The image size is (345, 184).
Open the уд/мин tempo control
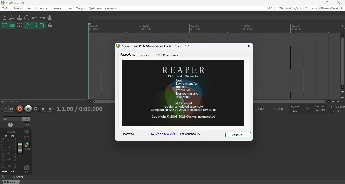[x=295, y=109]
